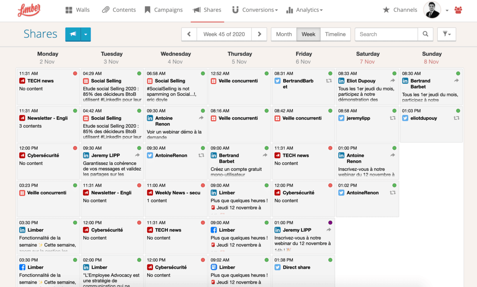Open Tuesday 02:00 PM Limber LinkedIn share

tap(112, 271)
